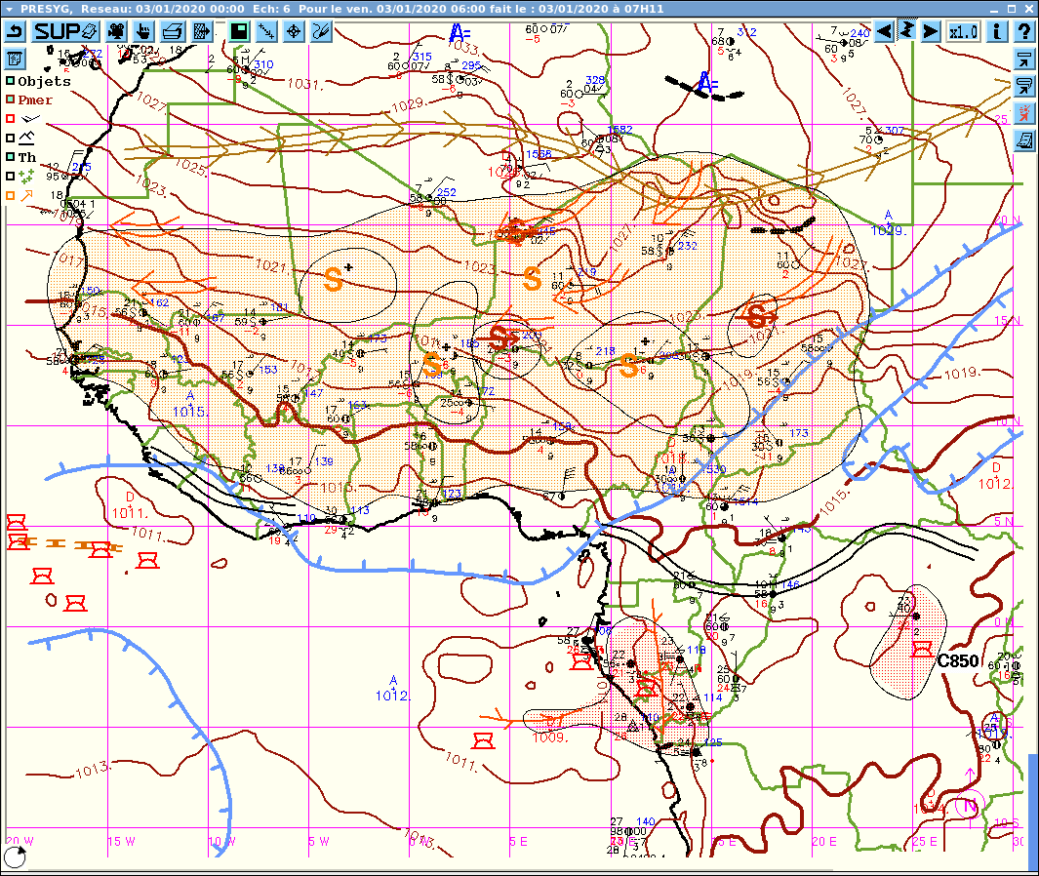Click the undo arrow button
The image size is (1039, 876).
tap(16, 31)
